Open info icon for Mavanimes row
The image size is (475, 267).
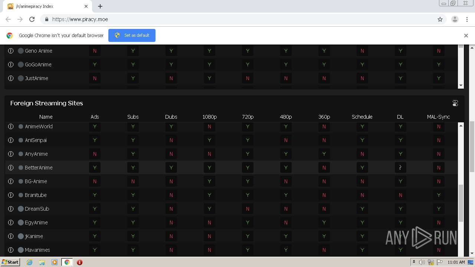click(x=11, y=250)
